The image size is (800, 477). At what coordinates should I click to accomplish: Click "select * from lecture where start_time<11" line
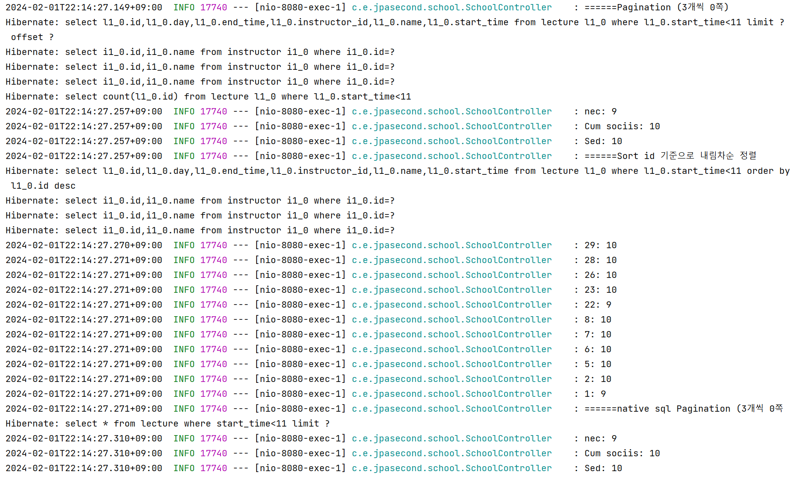tap(168, 423)
